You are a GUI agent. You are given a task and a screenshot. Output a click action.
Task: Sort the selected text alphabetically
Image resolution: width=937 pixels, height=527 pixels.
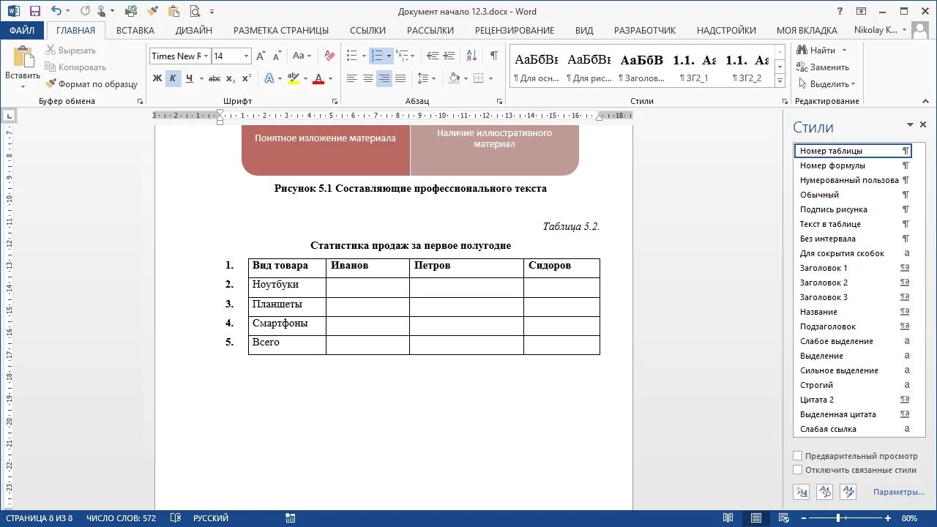[x=471, y=56]
